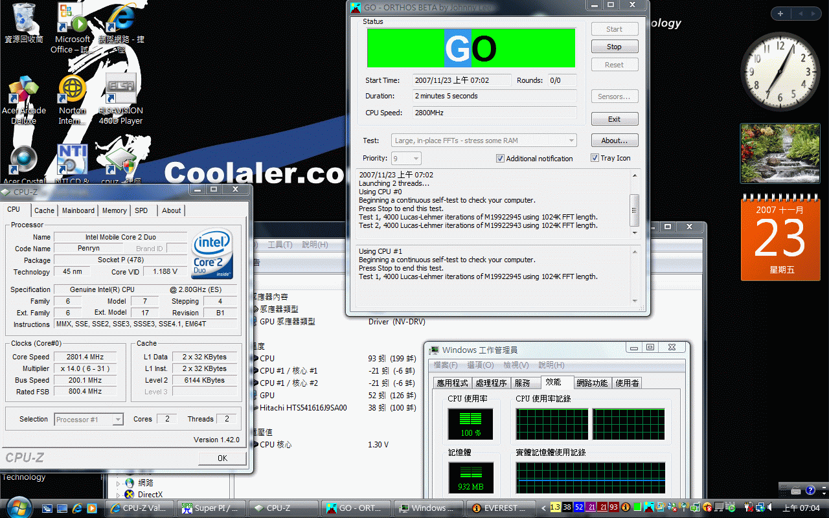
Task: Launch the Norton Internet Security desktop shortcut
Action: (72, 100)
